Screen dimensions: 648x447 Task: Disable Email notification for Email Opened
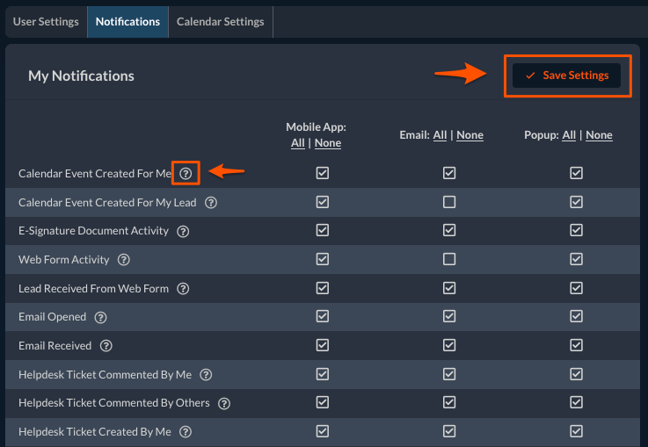point(449,316)
